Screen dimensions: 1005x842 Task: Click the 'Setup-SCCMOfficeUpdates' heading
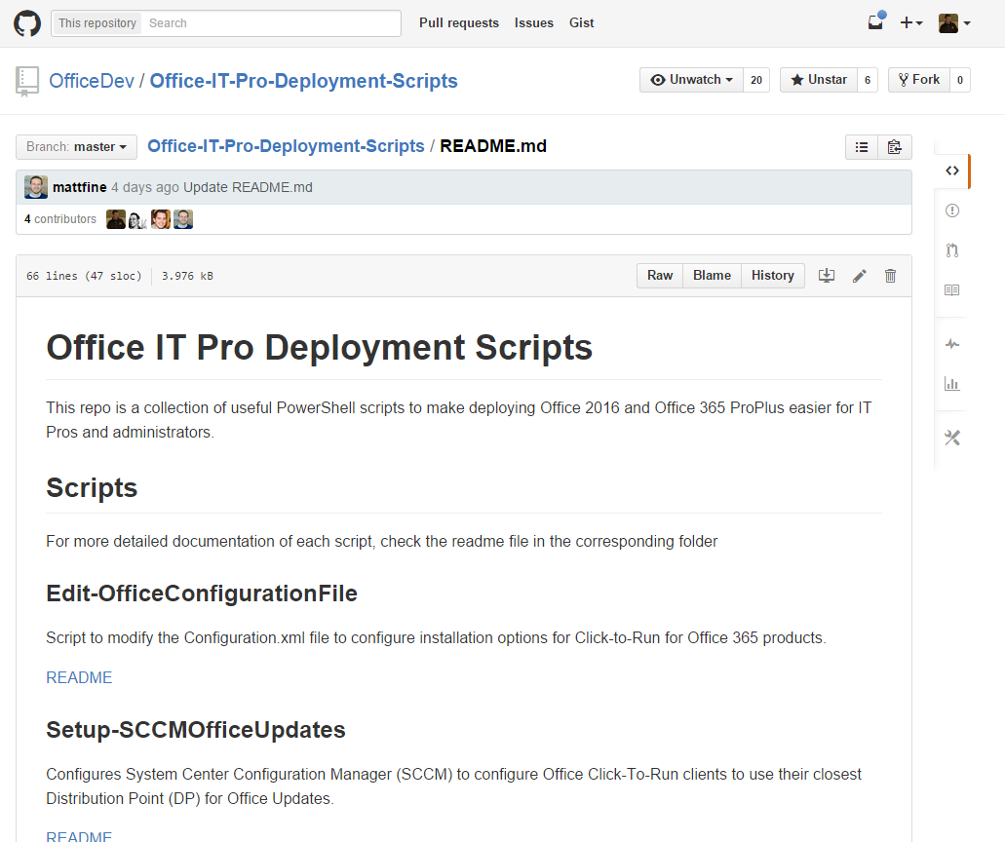pos(196,730)
